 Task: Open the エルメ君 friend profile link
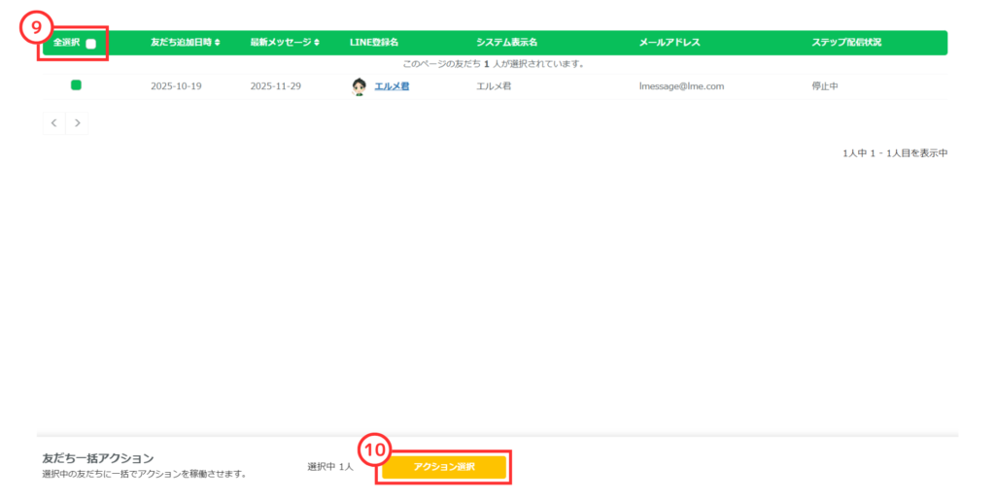click(392, 86)
